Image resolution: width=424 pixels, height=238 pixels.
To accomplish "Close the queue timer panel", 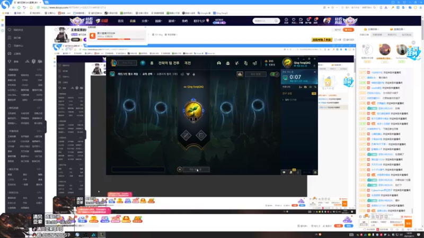I will [x=315, y=72].
